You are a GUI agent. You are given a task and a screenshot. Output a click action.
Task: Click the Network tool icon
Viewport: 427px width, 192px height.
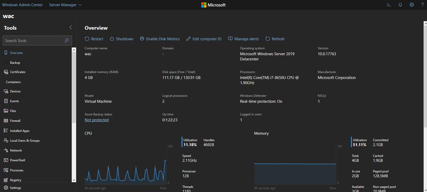pyautogui.click(x=6, y=150)
